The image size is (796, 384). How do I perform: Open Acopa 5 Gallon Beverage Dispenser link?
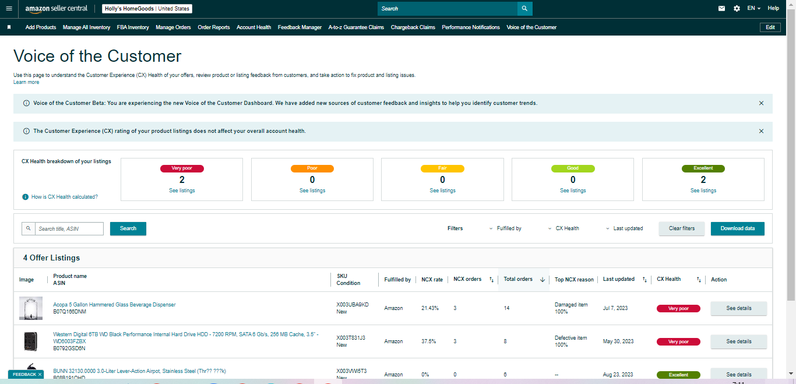114,305
